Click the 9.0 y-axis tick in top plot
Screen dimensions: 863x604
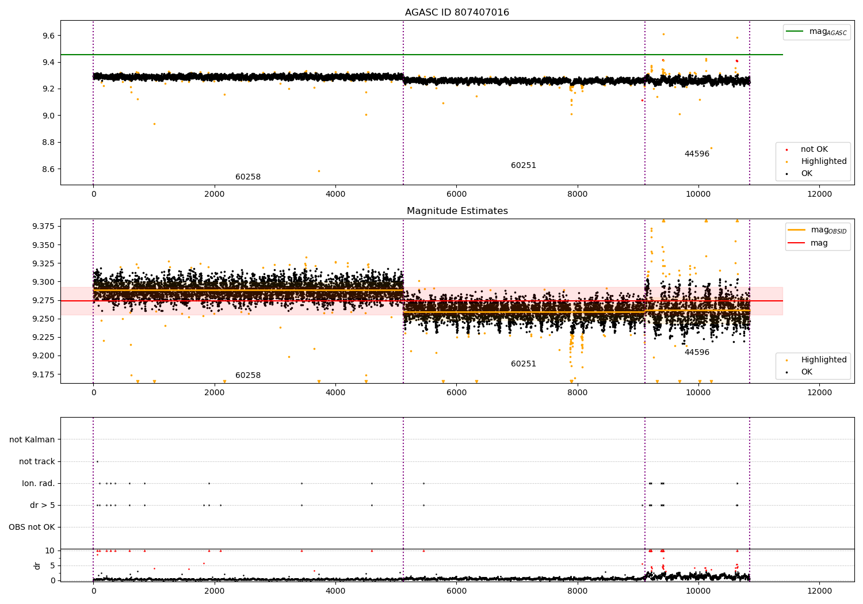(48, 116)
